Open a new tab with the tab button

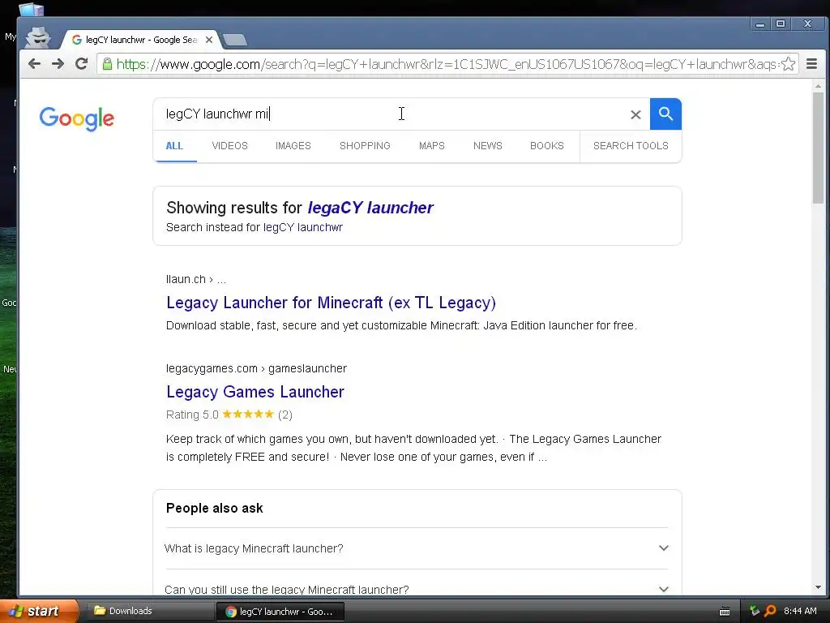pos(234,40)
